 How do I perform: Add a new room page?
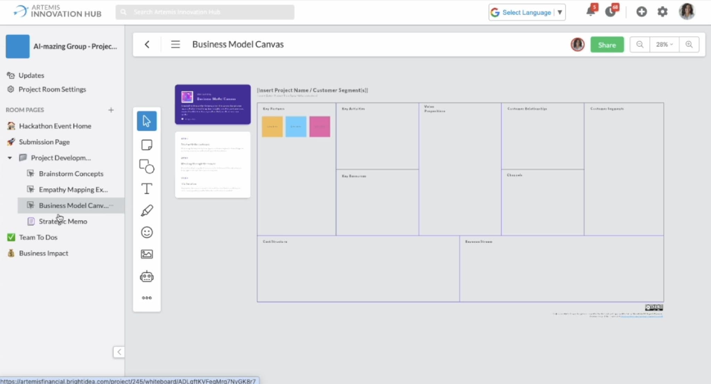pos(111,110)
